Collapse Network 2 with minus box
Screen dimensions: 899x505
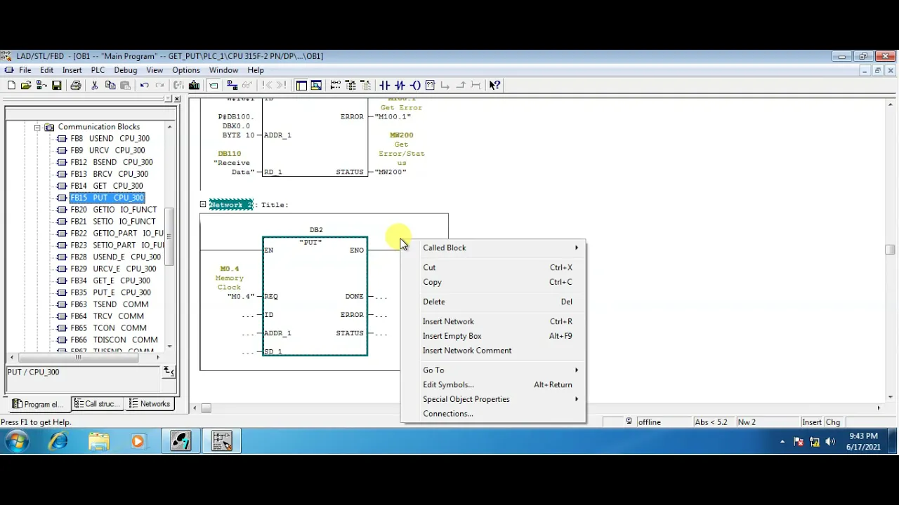(203, 205)
